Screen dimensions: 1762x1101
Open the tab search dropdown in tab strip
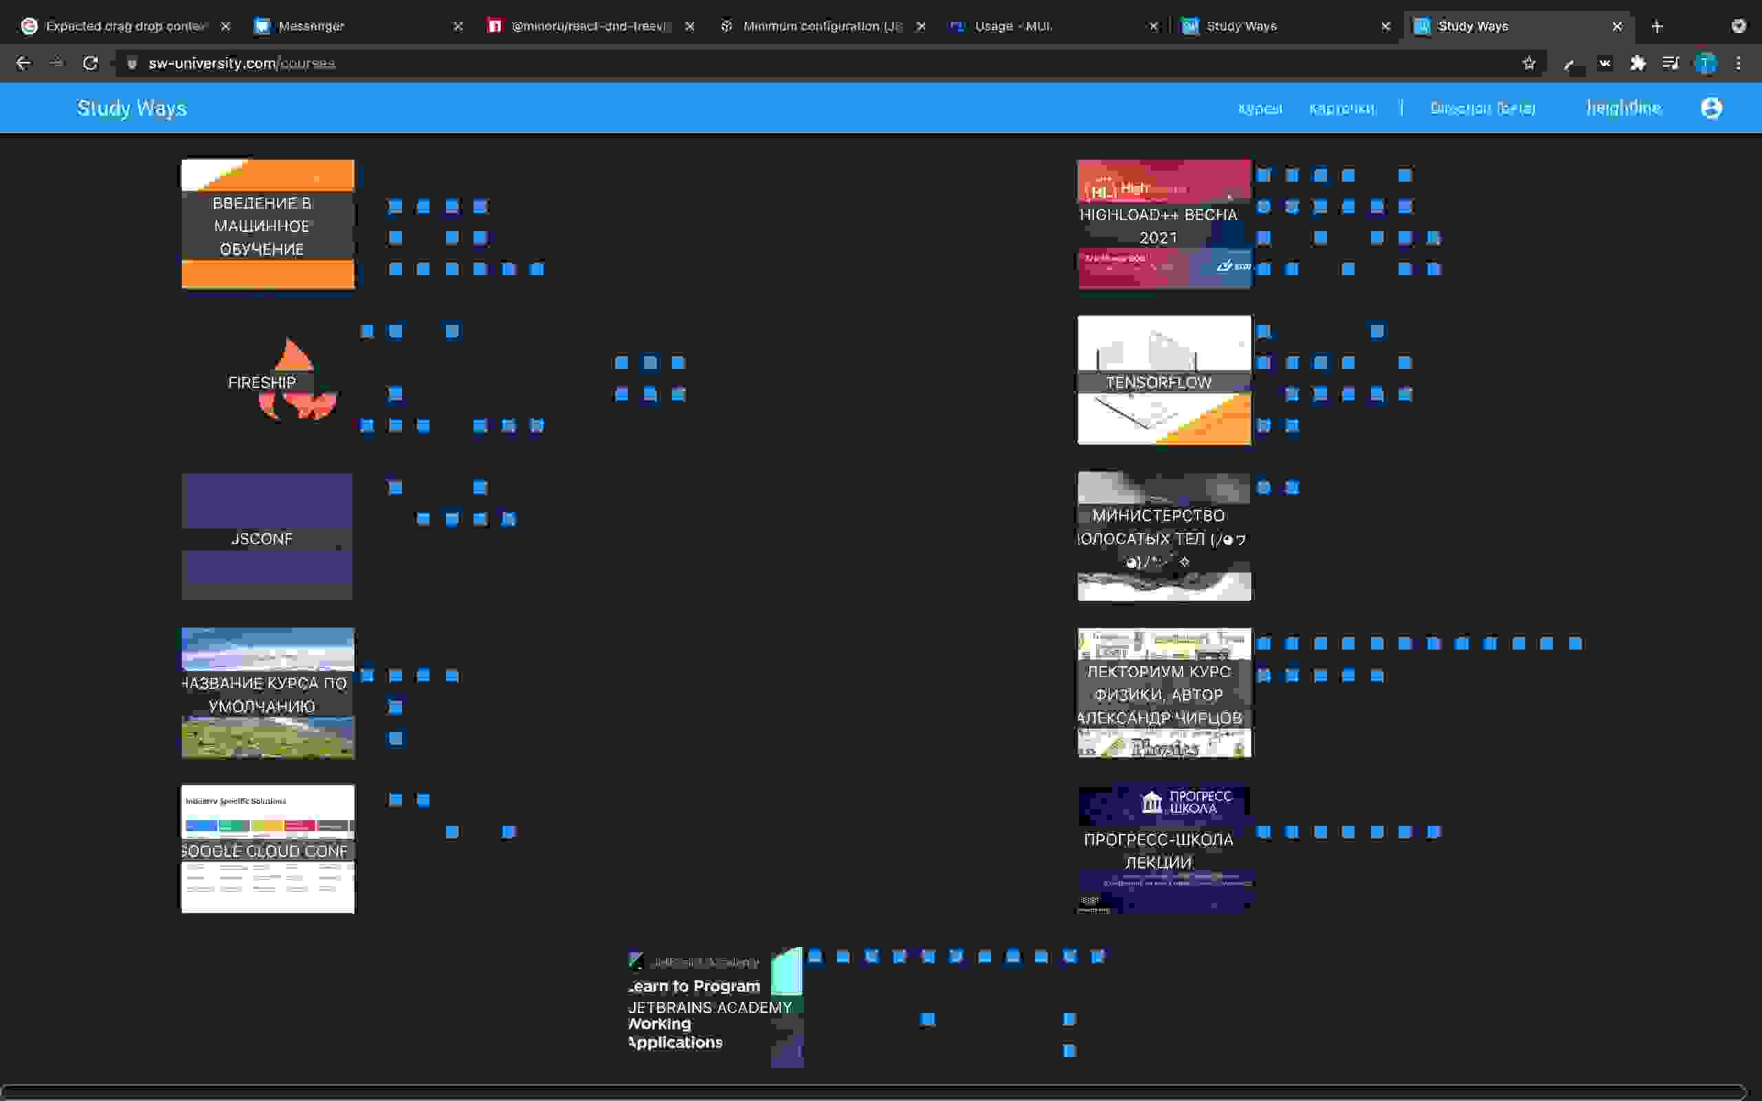tap(1739, 26)
